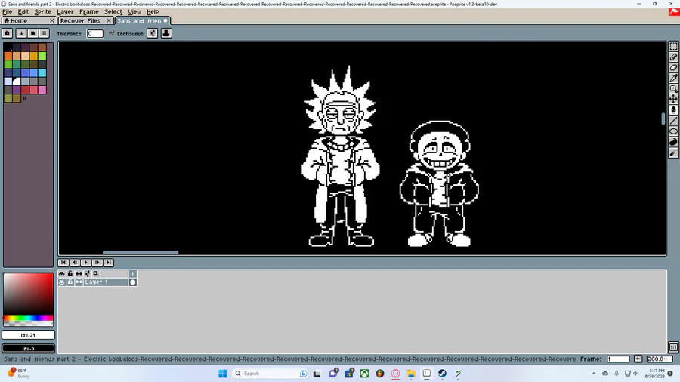680x382 pixels.
Task: Open the Windows Start button
Action: click(x=222, y=374)
